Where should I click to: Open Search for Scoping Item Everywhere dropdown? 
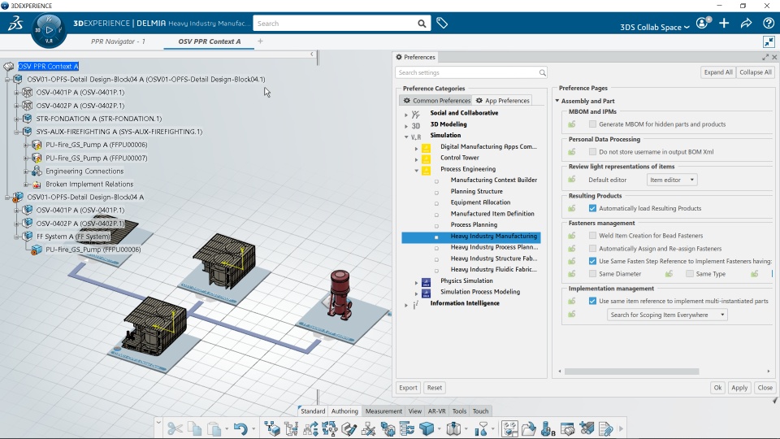pyautogui.click(x=667, y=315)
